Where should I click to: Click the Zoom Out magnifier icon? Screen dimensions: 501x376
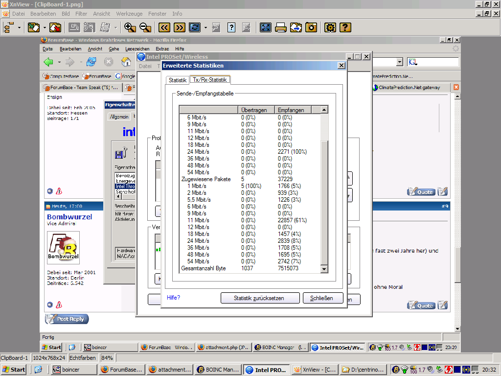[145, 27]
